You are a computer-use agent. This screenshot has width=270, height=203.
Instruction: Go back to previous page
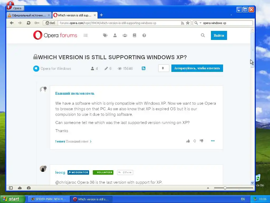pyautogui.click(x=12, y=23)
